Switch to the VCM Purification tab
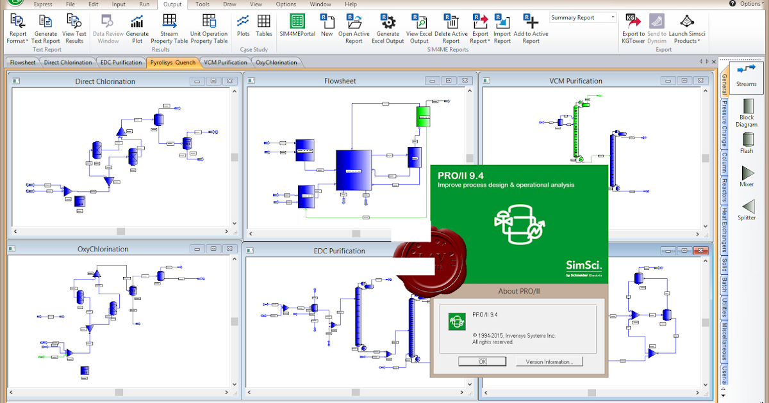 [x=225, y=62]
